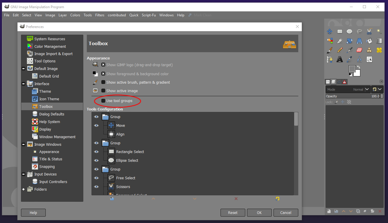Open the layer Mode dropdown

click(348, 89)
